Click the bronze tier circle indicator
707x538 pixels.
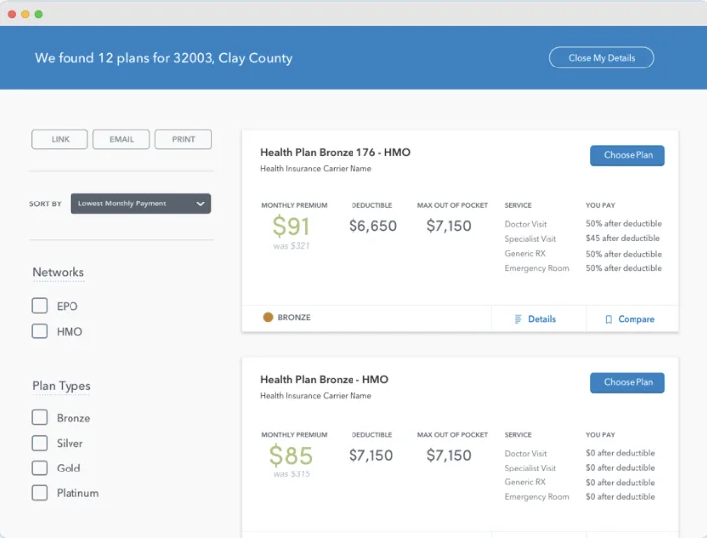[268, 318]
